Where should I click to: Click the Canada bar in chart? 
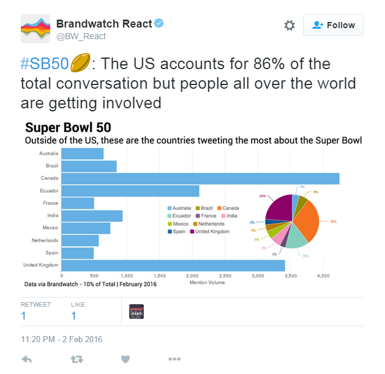200,179
